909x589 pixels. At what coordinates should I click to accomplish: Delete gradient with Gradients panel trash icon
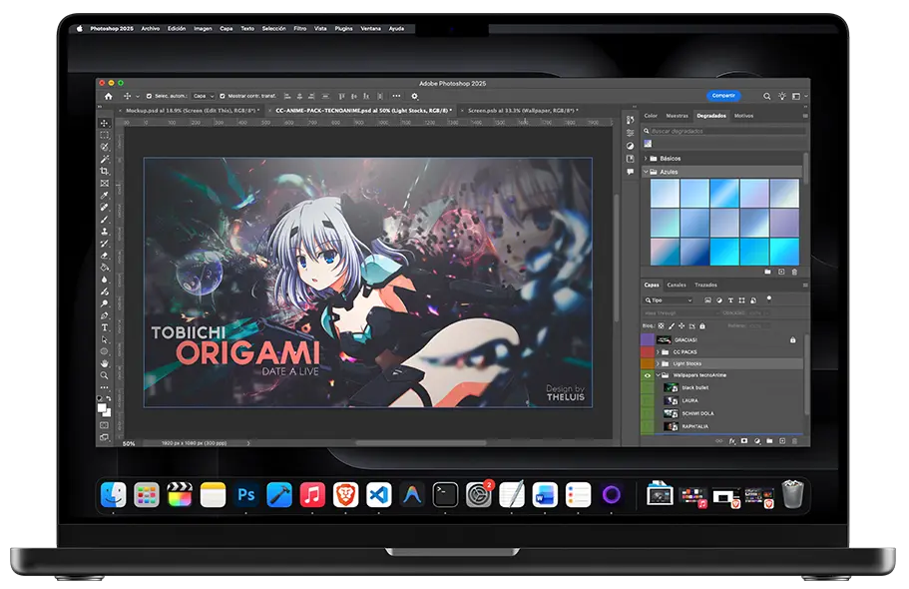[x=794, y=272]
